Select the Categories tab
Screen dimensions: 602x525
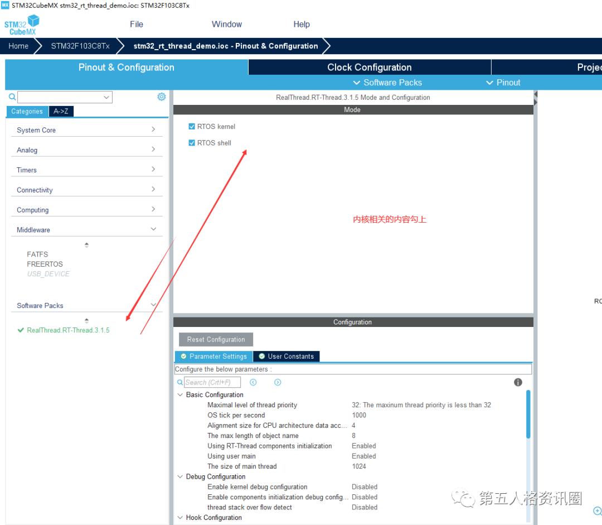[27, 111]
